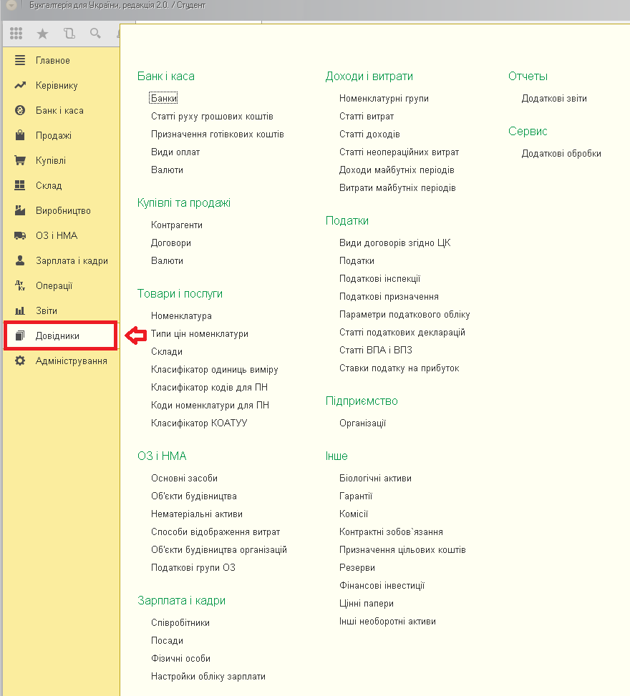Screen dimensions: 630x696
Task: Click the Операції Дт/Кт icon
Action: 20,285
